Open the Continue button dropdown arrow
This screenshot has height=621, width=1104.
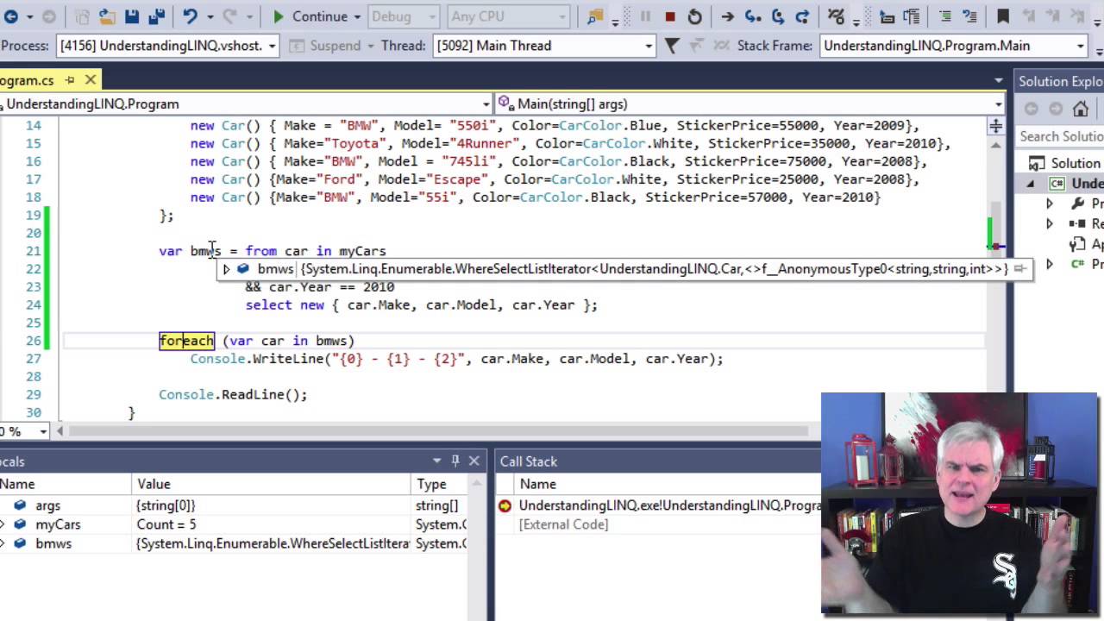click(x=356, y=16)
